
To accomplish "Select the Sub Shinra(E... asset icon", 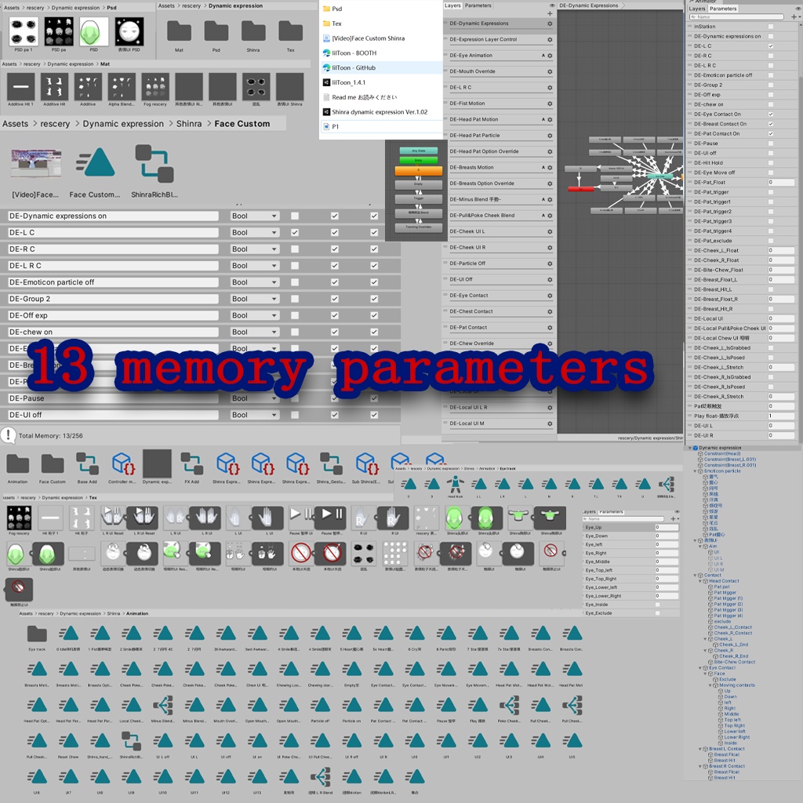I will (366, 464).
